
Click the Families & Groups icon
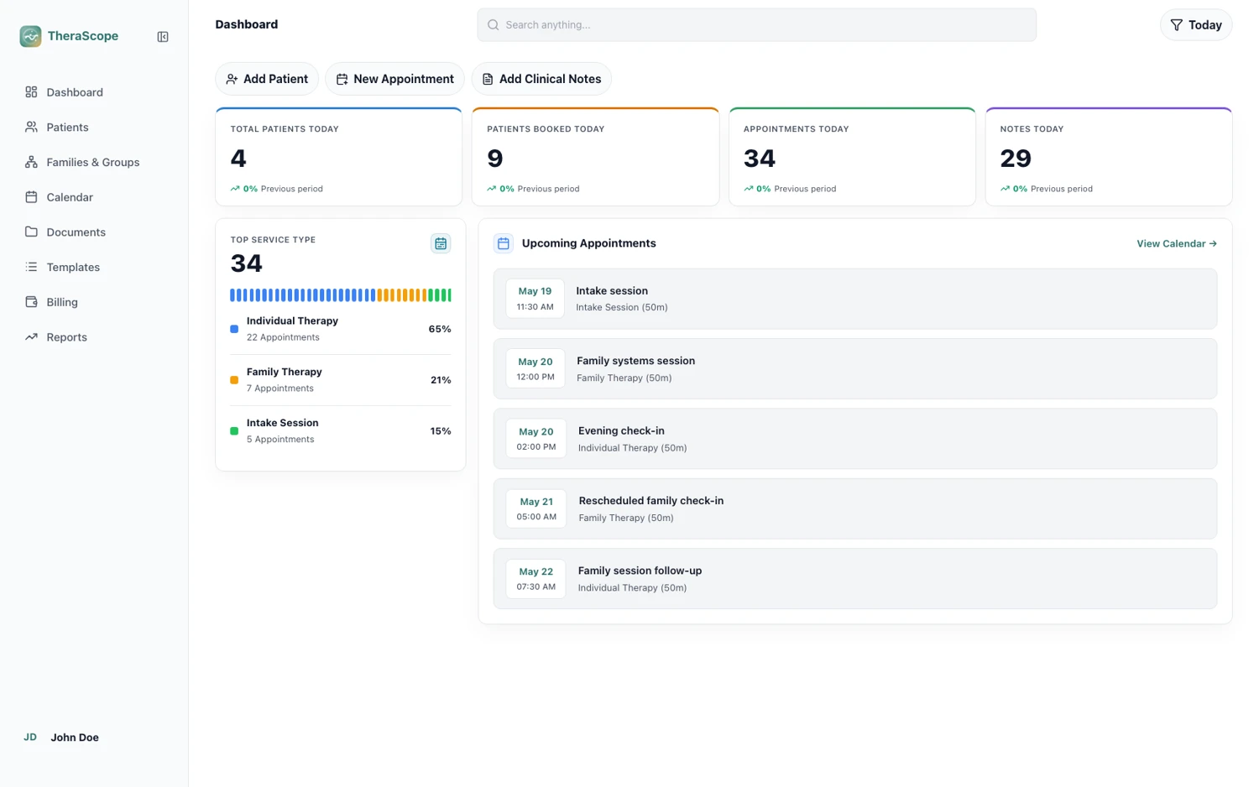tap(31, 162)
